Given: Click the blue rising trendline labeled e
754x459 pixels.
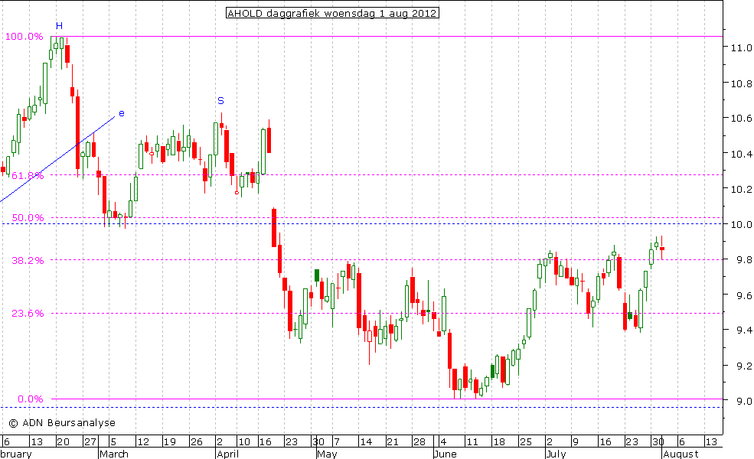Looking at the screenshot, I should 57,158.
